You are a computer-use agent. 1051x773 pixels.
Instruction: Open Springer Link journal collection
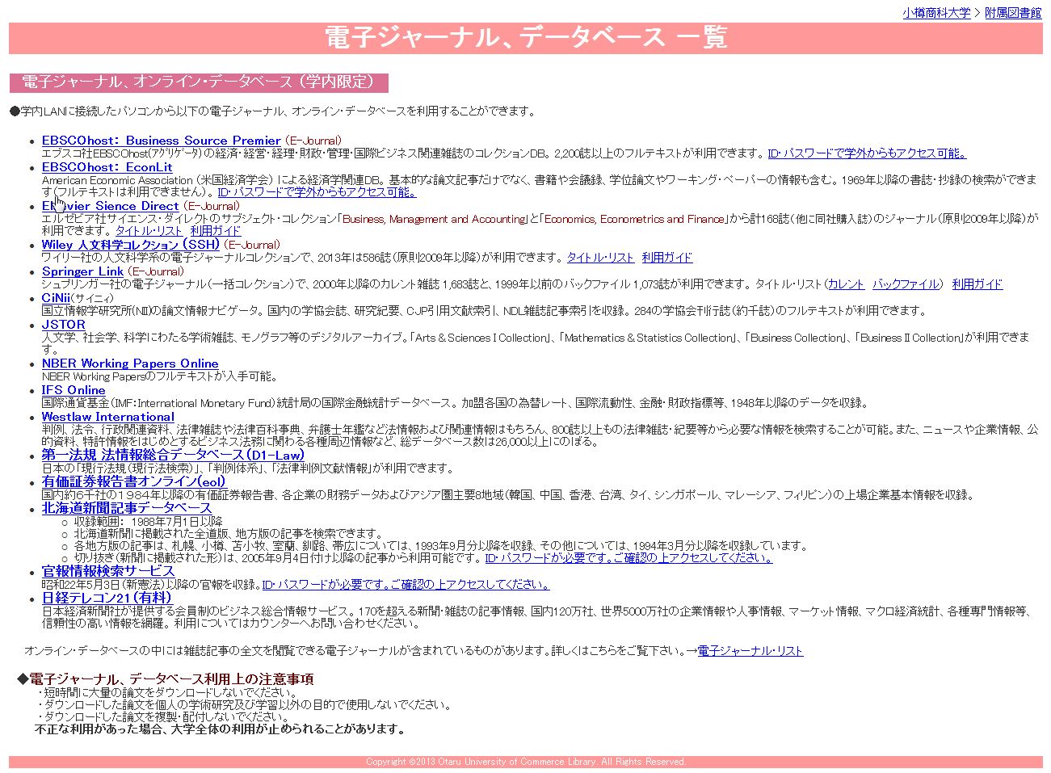click(x=83, y=271)
